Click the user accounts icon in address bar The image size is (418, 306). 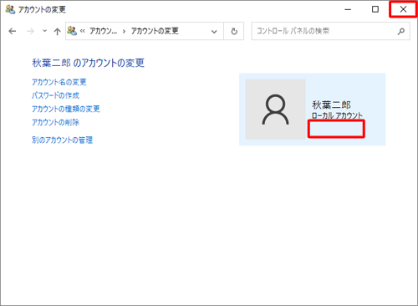coord(72,31)
